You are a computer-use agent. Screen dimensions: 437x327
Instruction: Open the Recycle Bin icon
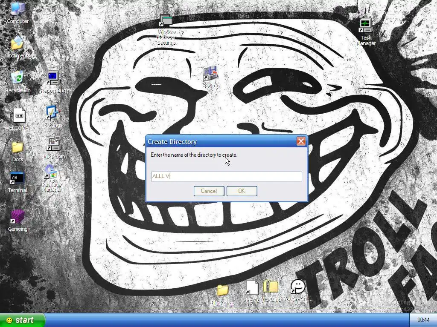[x=17, y=81]
